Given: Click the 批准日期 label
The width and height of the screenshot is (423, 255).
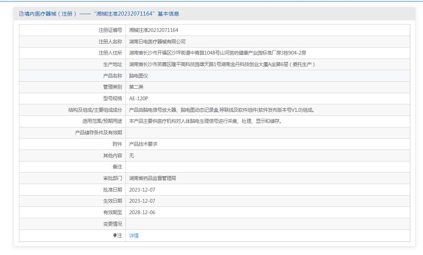Looking at the screenshot, I should pos(112,190).
